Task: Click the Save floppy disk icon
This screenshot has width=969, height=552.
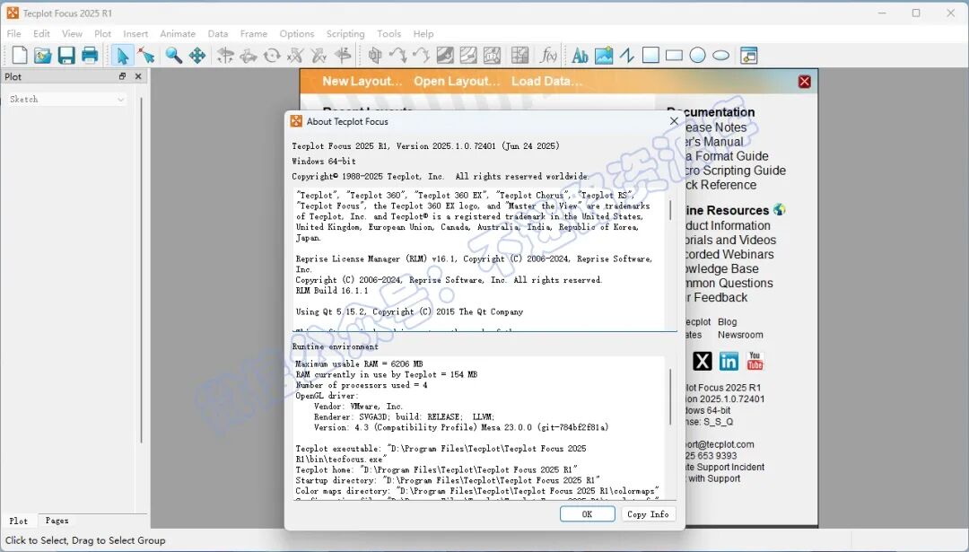Action: pyautogui.click(x=66, y=56)
